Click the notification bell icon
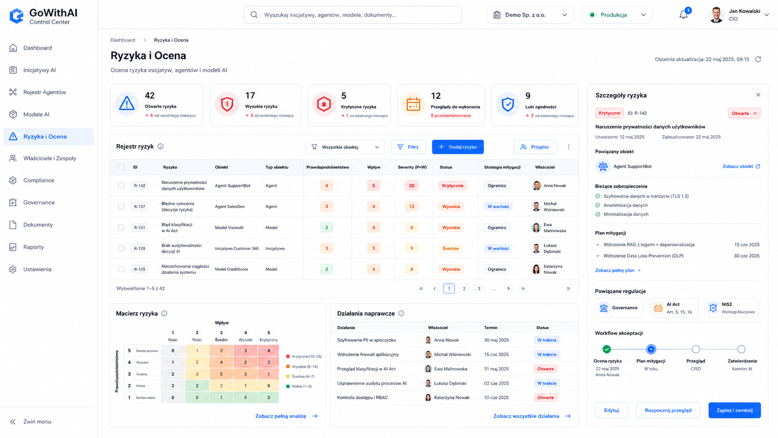778x438 pixels. (683, 15)
